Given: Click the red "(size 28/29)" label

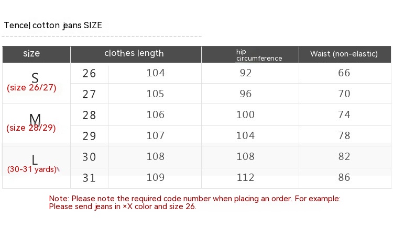Looking at the screenshot, I should 31,128.
